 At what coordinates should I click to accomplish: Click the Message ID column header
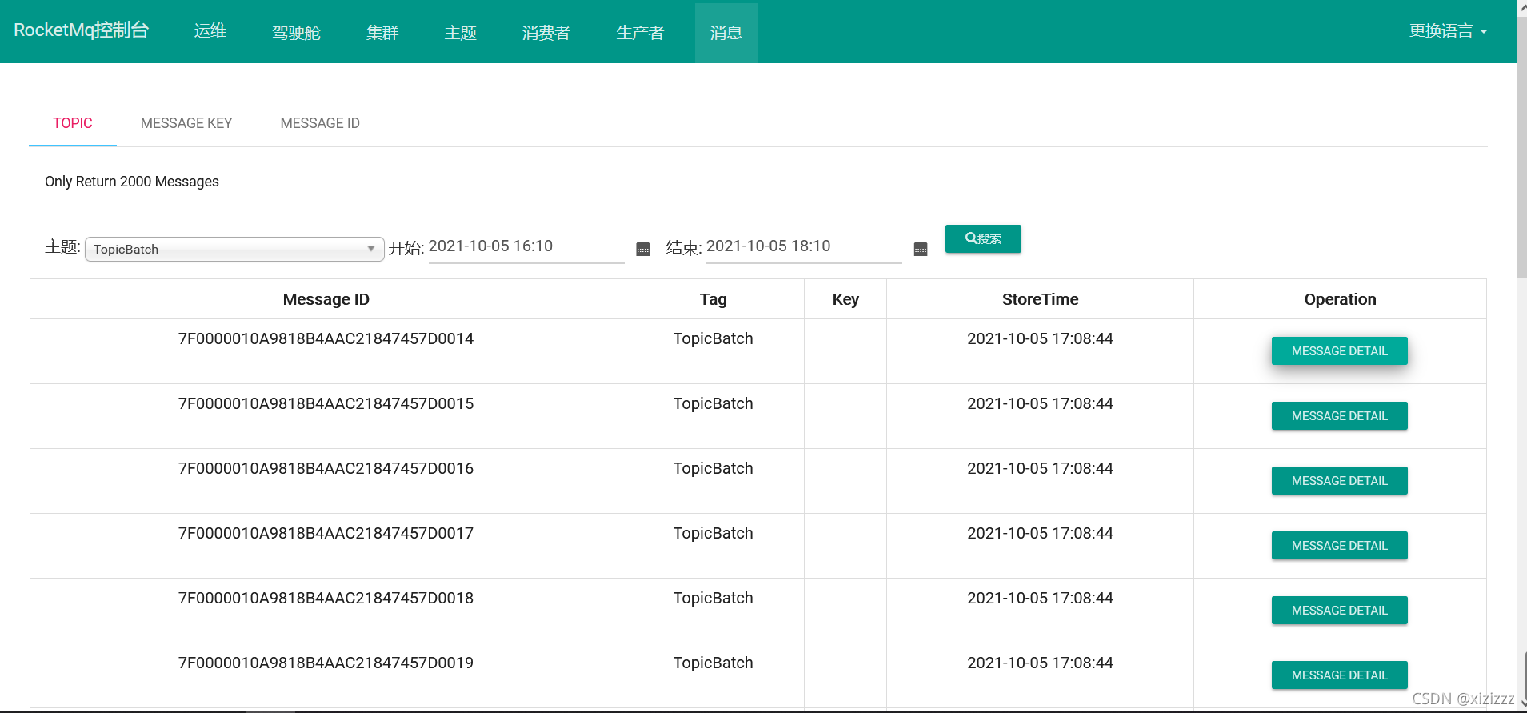(x=326, y=299)
